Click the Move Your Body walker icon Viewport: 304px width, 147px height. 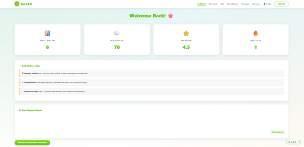23,92
